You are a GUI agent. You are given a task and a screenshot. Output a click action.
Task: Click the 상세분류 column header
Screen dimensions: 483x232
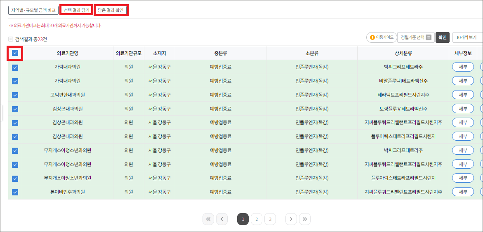coord(403,53)
